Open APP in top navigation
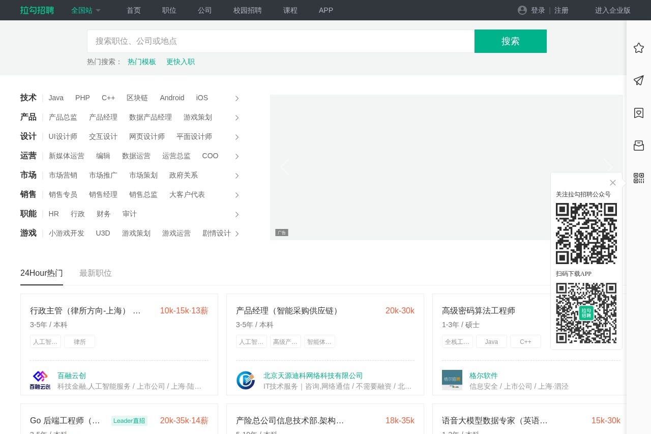The image size is (651, 434). (326, 10)
